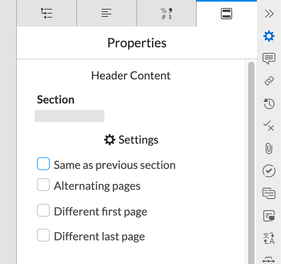Open the links chain icon
Viewport: 281px width, 264px height.
point(269,81)
